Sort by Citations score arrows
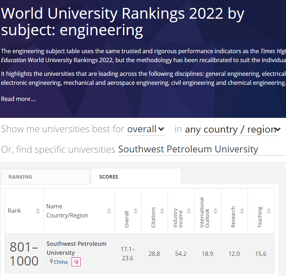286x276 pixels. [x=162, y=211]
